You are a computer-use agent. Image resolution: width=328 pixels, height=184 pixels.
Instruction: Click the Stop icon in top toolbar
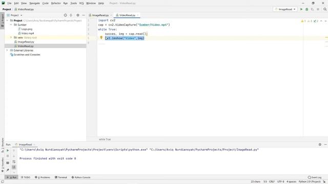(318, 9)
